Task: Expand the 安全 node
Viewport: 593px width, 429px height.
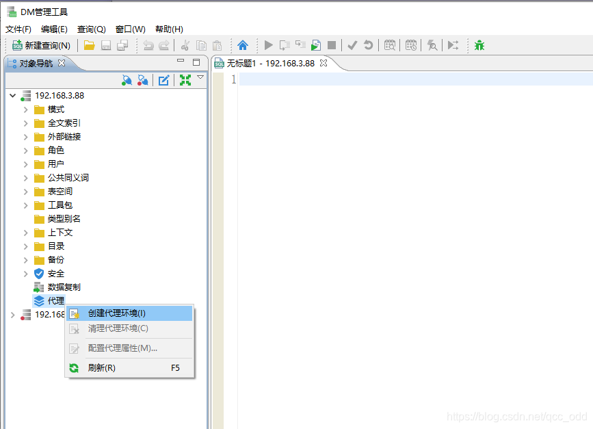Action: (26, 274)
